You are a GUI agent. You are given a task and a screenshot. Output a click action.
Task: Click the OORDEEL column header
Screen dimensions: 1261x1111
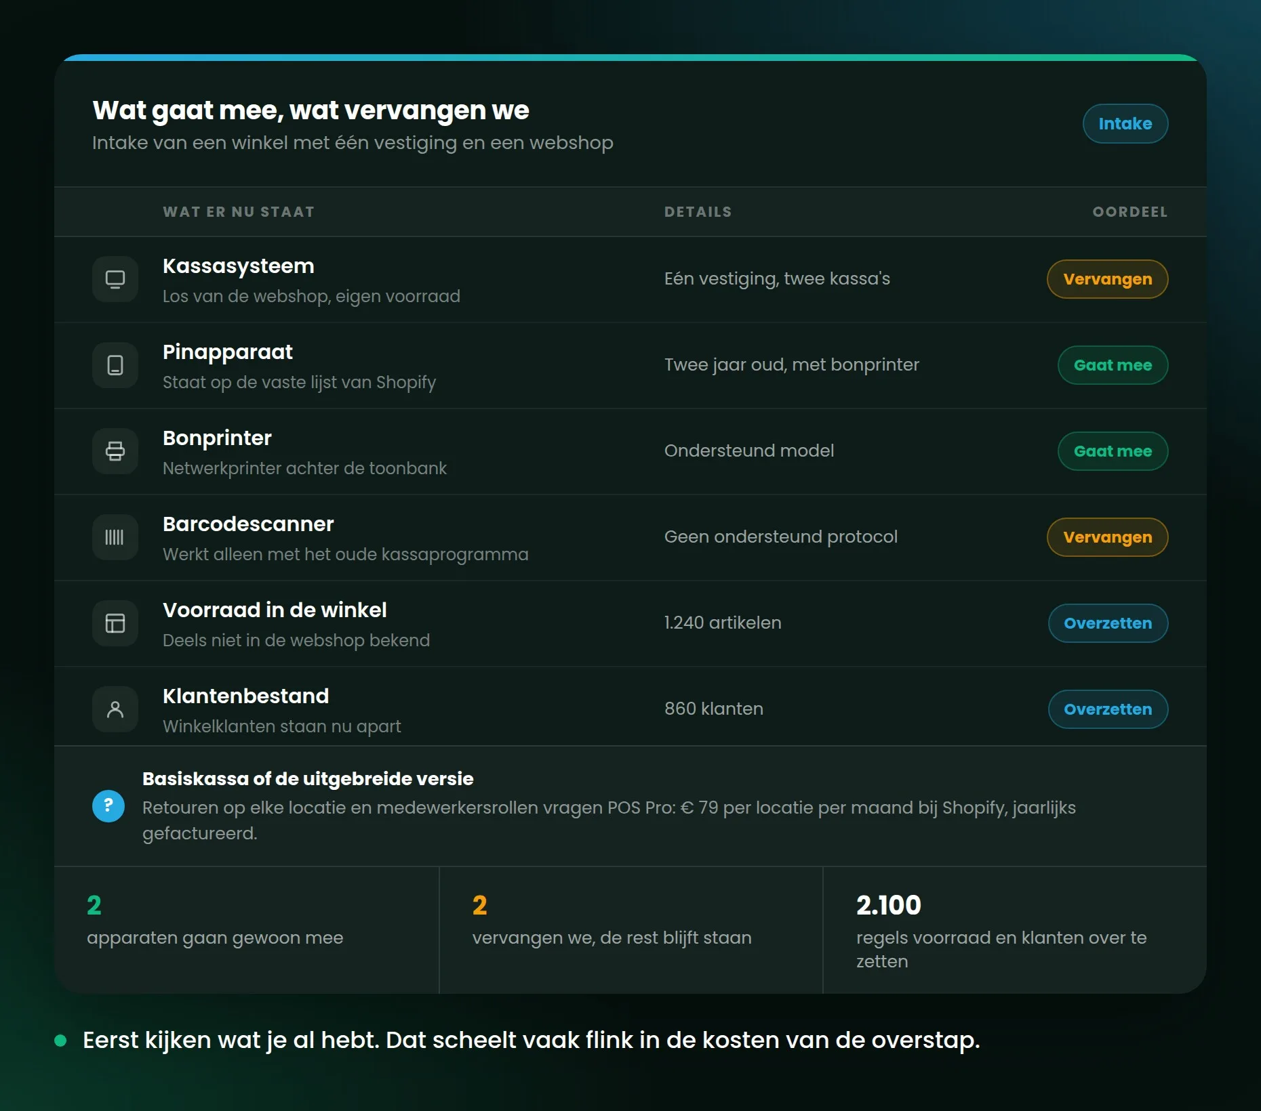(1130, 212)
